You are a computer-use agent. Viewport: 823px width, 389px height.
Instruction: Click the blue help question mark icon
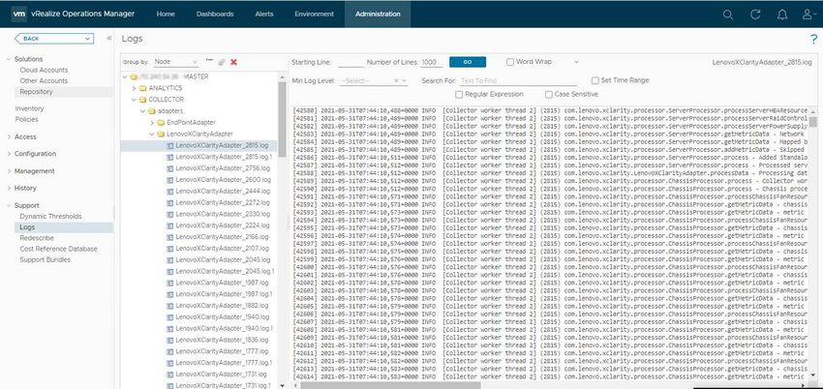point(813,39)
